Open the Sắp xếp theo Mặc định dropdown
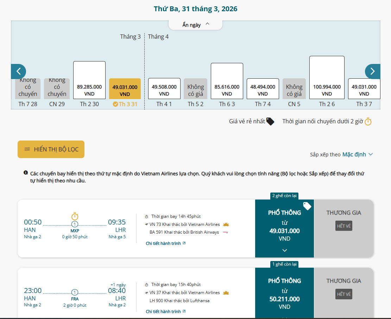391x319 pixels. (x=357, y=154)
